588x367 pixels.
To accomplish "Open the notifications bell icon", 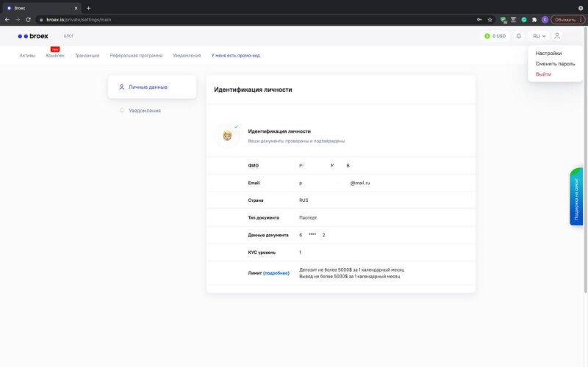I will (519, 36).
